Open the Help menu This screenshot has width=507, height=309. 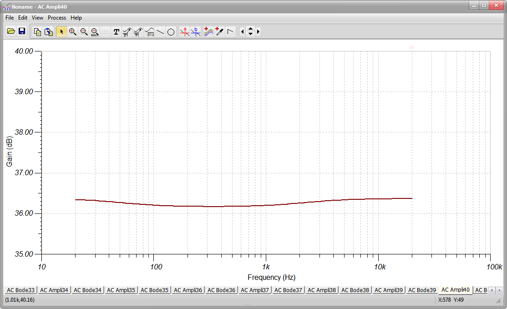[x=76, y=18]
